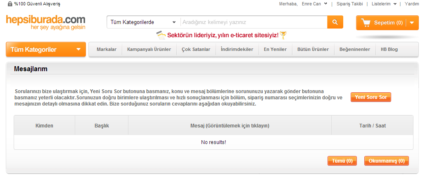Show Okunmamış (0) messages
The height and width of the screenshot is (192, 437).
pyautogui.click(x=386, y=161)
